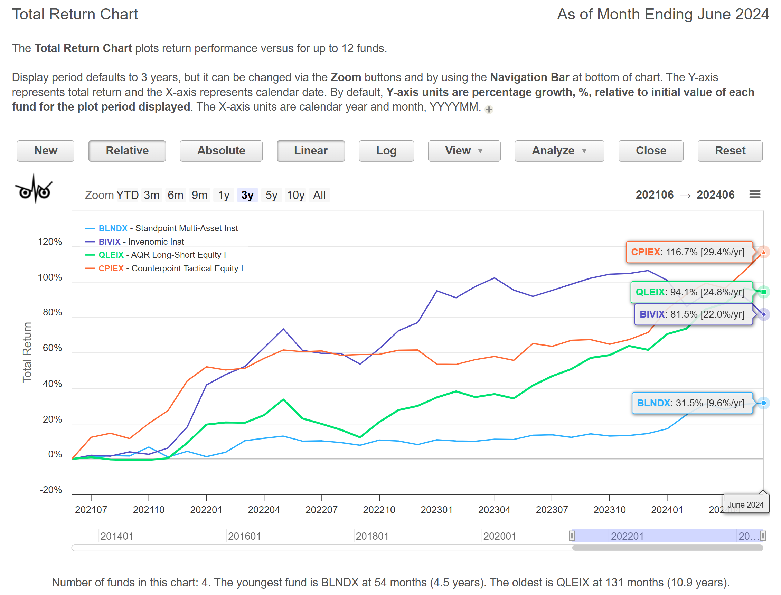Click the Close button
The image size is (781, 595).
(651, 151)
